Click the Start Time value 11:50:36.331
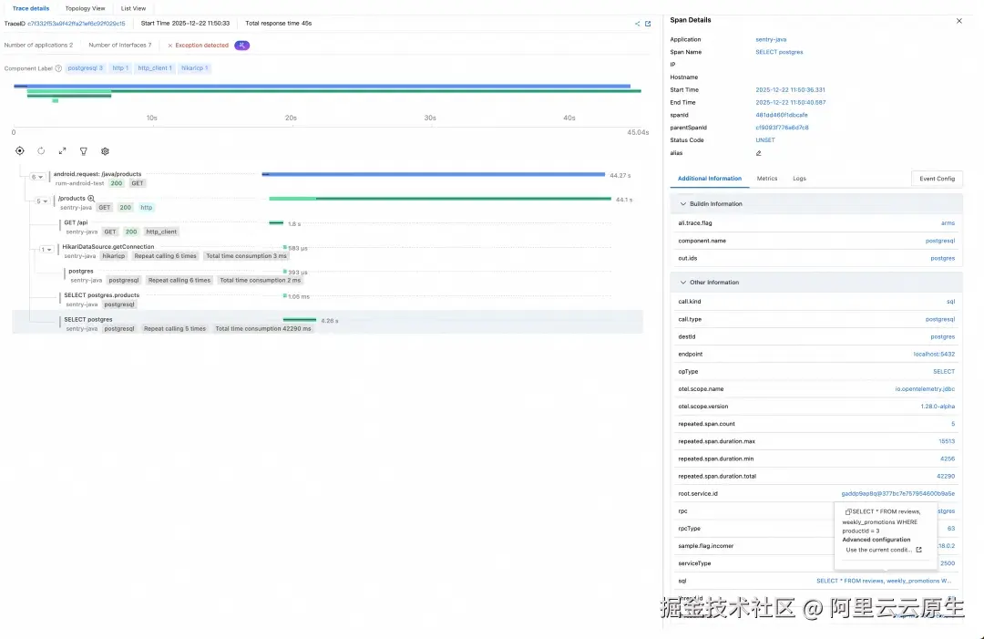Screen dimensions: 984x639 click(790, 89)
